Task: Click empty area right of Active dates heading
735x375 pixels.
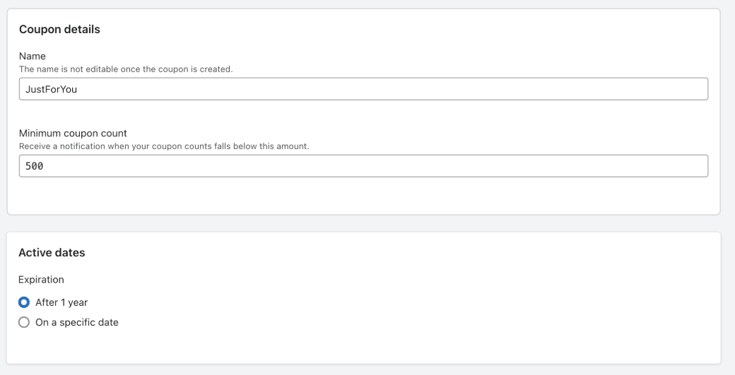Action: coord(424,252)
